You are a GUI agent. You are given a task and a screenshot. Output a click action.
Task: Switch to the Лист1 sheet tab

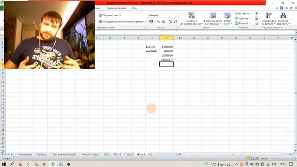117,154
